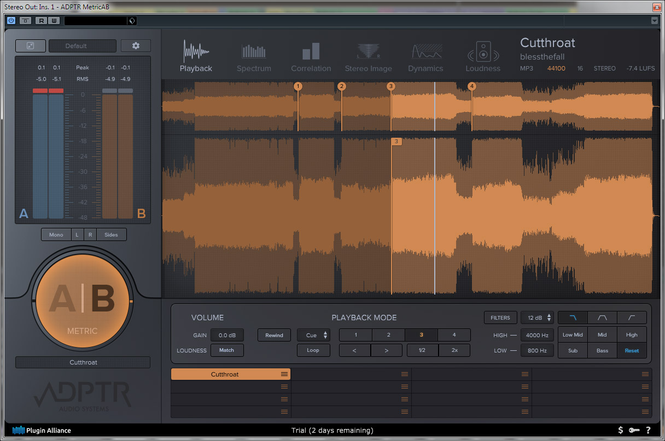The width and height of the screenshot is (665, 441).
Task: Open the Cue playback mode dropdown
Action: (313, 335)
